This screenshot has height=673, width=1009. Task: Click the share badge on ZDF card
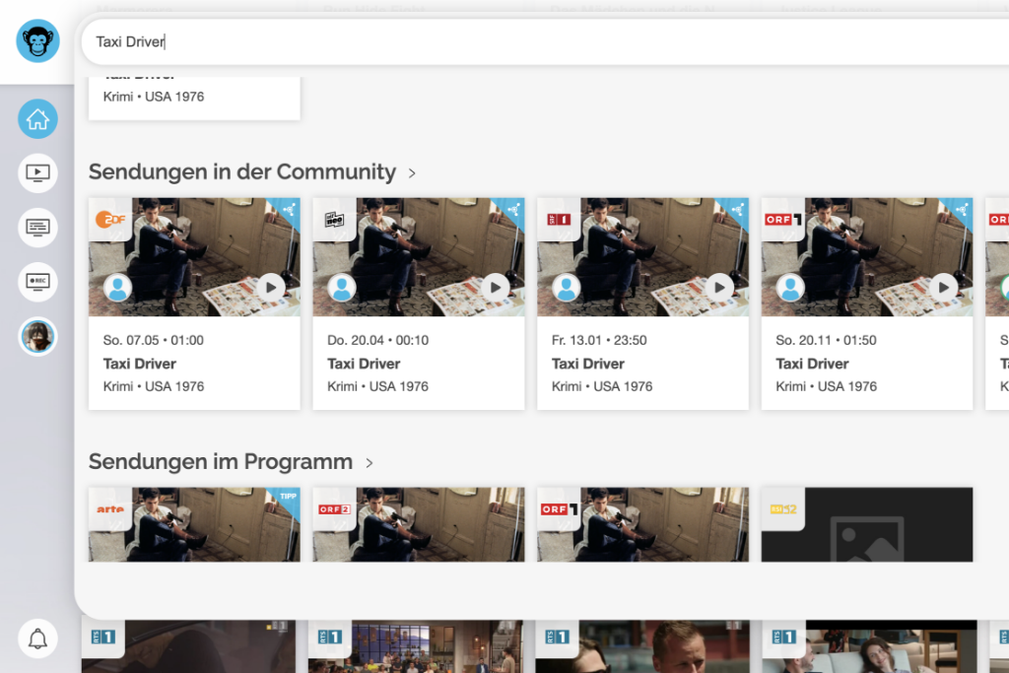(289, 209)
